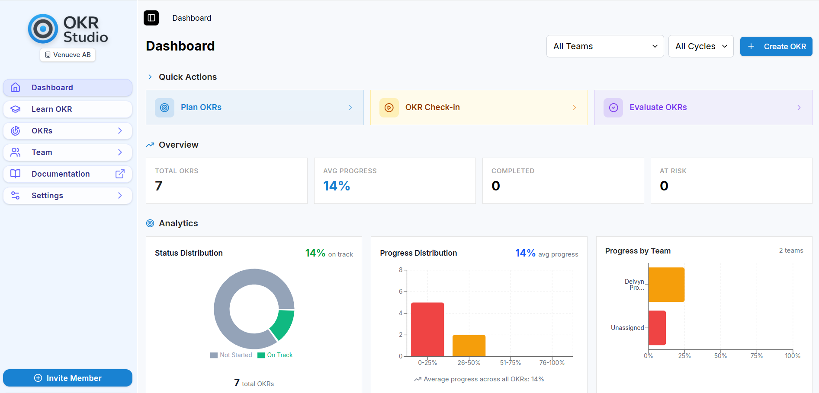The height and width of the screenshot is (393, 819).
Task: Click the 'Status Distribution' heading
Action: (x=189, y=253)
